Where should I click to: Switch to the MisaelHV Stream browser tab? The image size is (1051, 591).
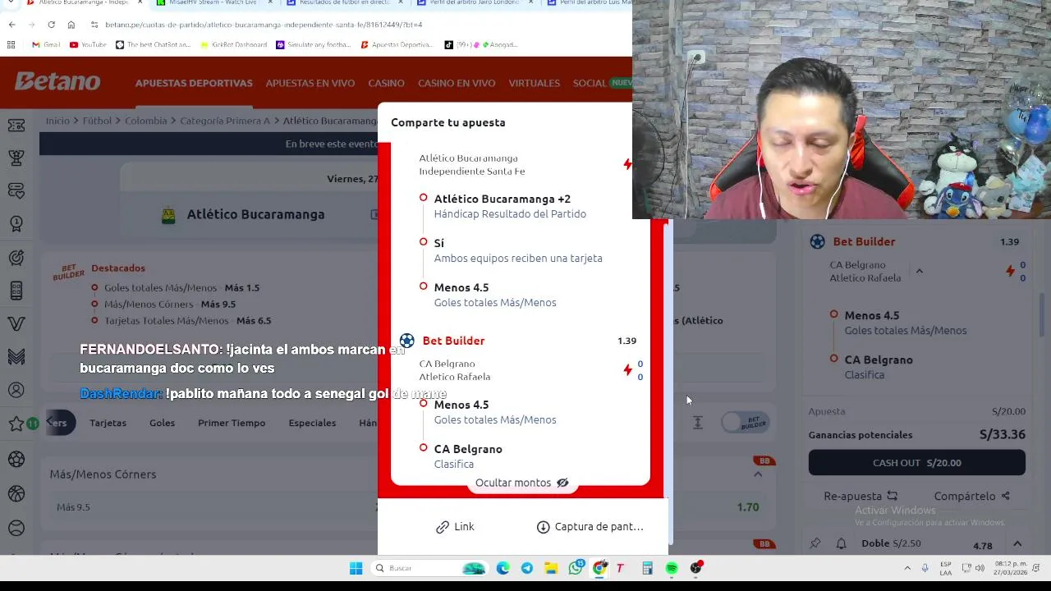pos(213,3)
